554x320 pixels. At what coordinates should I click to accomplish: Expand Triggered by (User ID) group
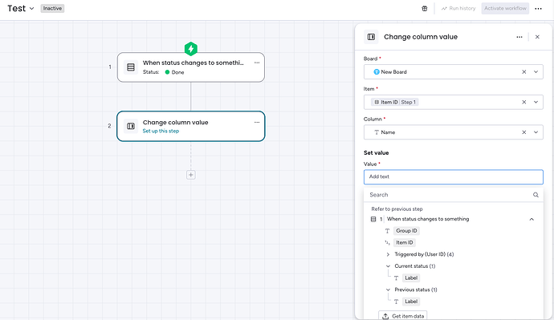coord(388,254)
